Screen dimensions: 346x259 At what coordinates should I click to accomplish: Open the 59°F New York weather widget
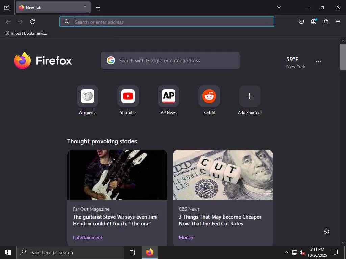(x=296, y=62)
